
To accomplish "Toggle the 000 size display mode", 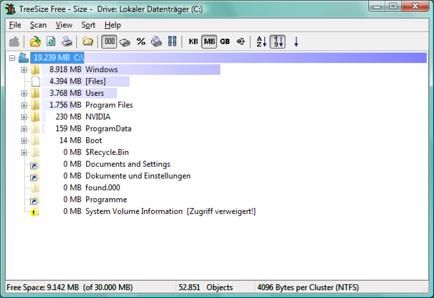I will (110, 42).
